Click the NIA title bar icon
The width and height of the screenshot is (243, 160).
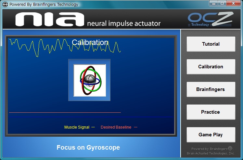[x=5, y=4]
